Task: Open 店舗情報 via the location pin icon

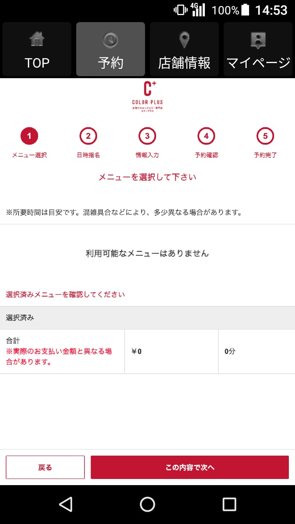Action: click(x=184, y=39)
